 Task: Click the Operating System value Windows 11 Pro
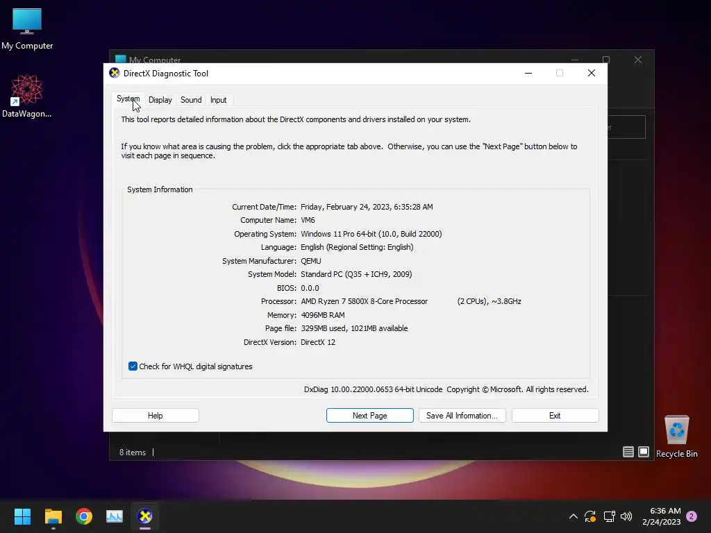371,234
